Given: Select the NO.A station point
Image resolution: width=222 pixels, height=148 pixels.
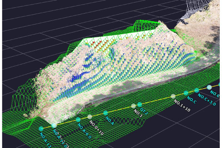Looking at the screenshot, I should click(x=106, y=113).
